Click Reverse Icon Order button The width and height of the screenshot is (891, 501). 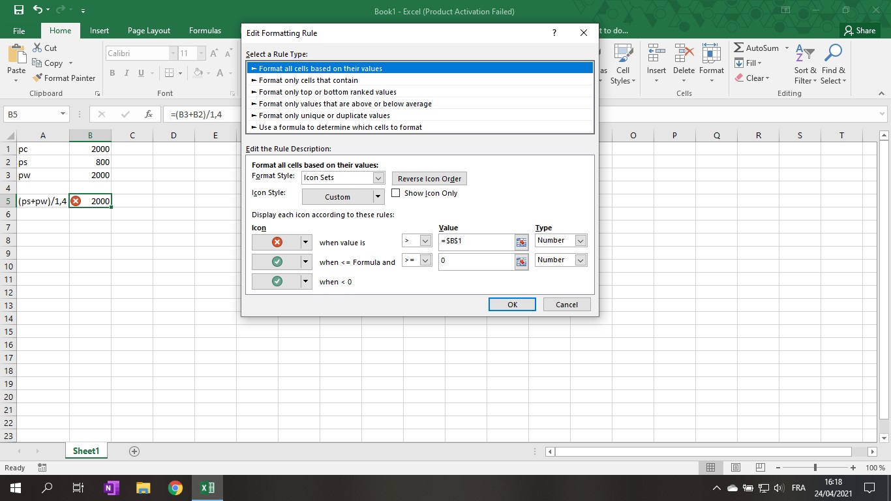coord(429,179)
